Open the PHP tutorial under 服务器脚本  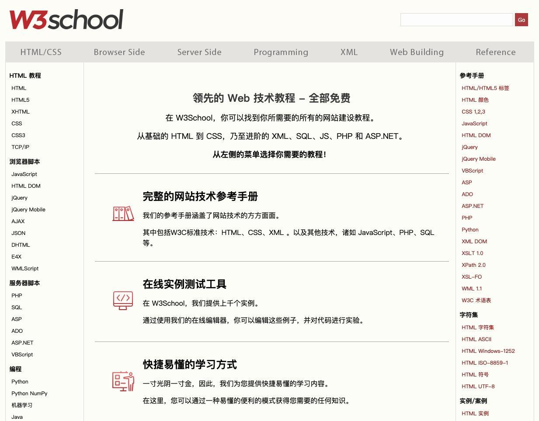pyautogui.click(x=17, y=295)
